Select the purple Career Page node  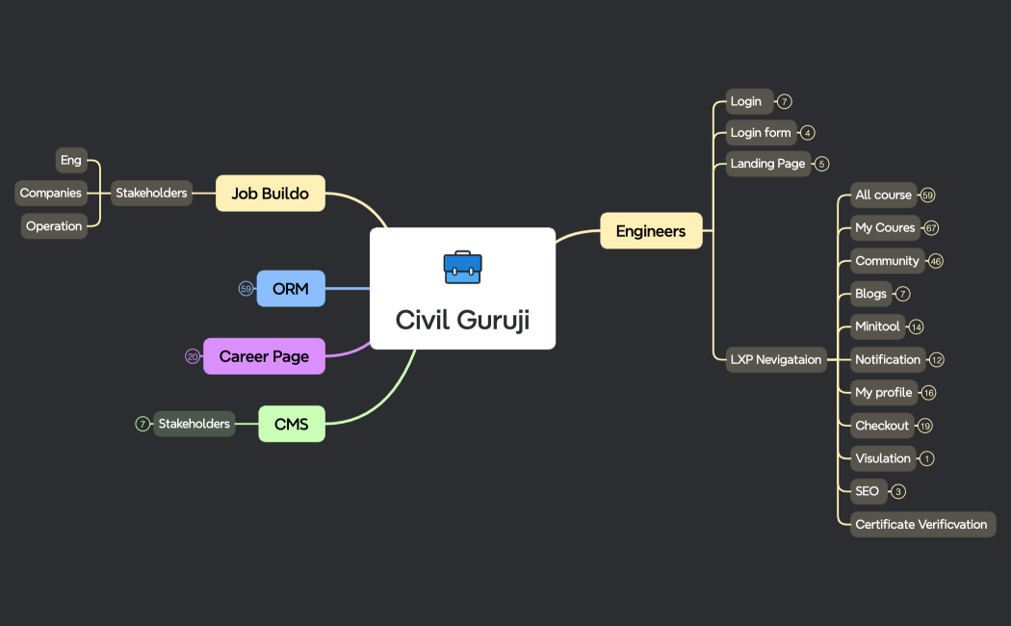(264, 356)
